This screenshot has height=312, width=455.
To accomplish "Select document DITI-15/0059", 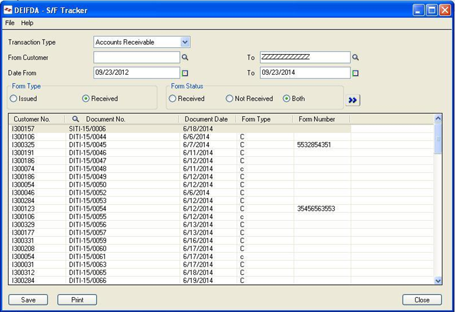I will [87, 241].
